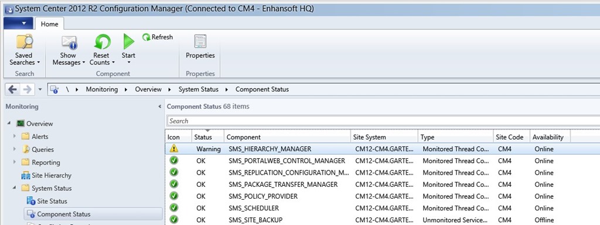Select SMS_PORTALWEB_CONTROL_MANAGER component
Viewport: 600px width, 225px height.
287,161
